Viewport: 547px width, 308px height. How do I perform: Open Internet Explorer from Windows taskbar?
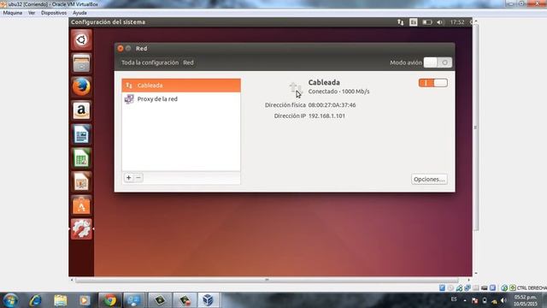(35, 300)
